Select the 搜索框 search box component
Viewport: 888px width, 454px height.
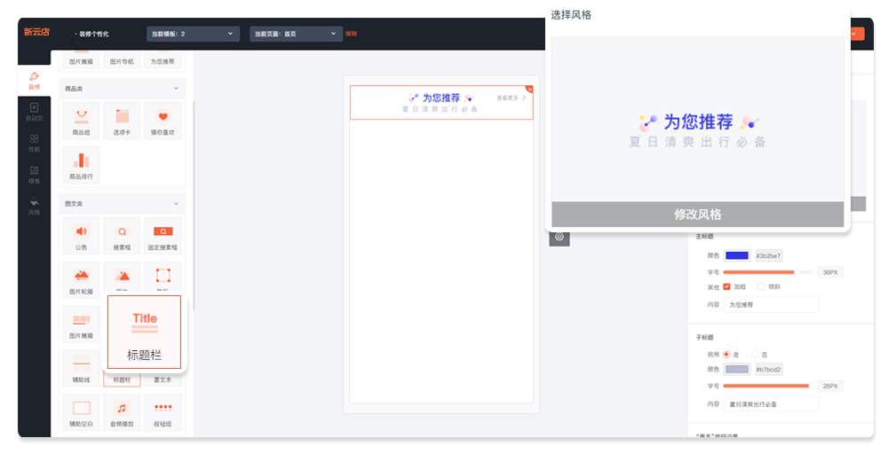(x=123, y=235)
